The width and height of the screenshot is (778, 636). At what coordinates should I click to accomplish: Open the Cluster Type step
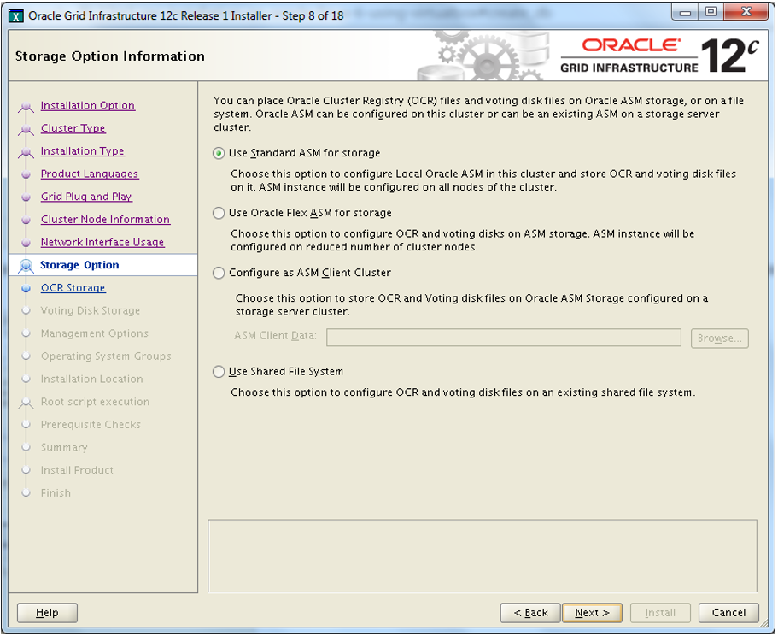(x=73, y=128)
